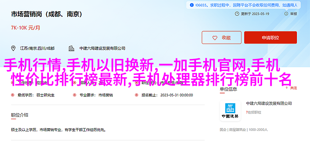Screen dimensions: 310x141
Task: Open the 中国建筑 company logo
Action: pos(230,110)
